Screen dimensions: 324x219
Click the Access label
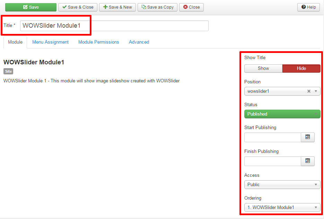coord(252,175)
